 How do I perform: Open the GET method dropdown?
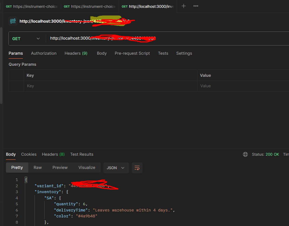tap(26, 39)
